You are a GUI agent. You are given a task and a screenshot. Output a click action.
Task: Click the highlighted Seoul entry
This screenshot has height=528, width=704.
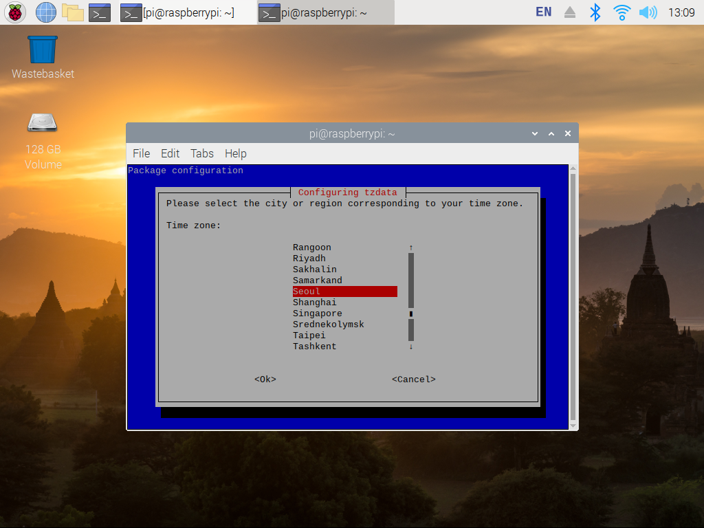(x=345, y=291)
